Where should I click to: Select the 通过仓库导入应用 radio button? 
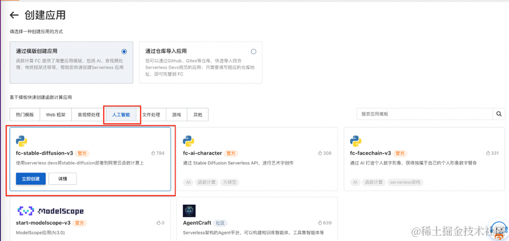click(254, 52)
